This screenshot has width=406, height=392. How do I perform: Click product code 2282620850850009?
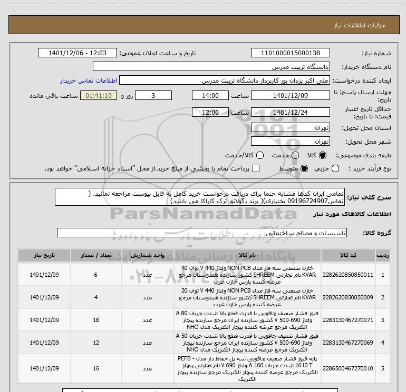point(348,297)
